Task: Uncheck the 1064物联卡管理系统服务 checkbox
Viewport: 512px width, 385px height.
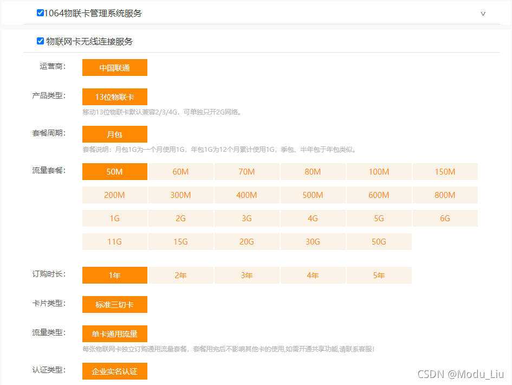Action: tap(40, 13)
